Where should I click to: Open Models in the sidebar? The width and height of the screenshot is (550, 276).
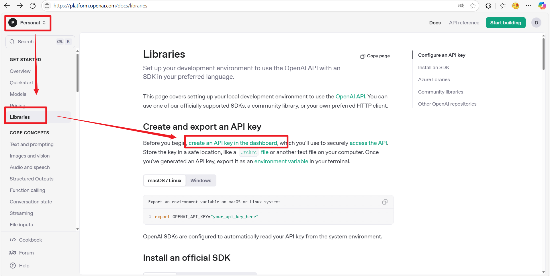pos(18,94)
